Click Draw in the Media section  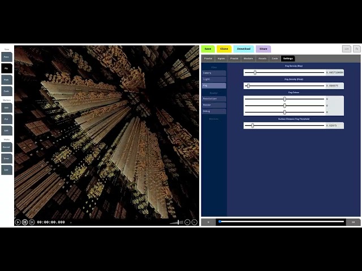[x=7, y=159]
